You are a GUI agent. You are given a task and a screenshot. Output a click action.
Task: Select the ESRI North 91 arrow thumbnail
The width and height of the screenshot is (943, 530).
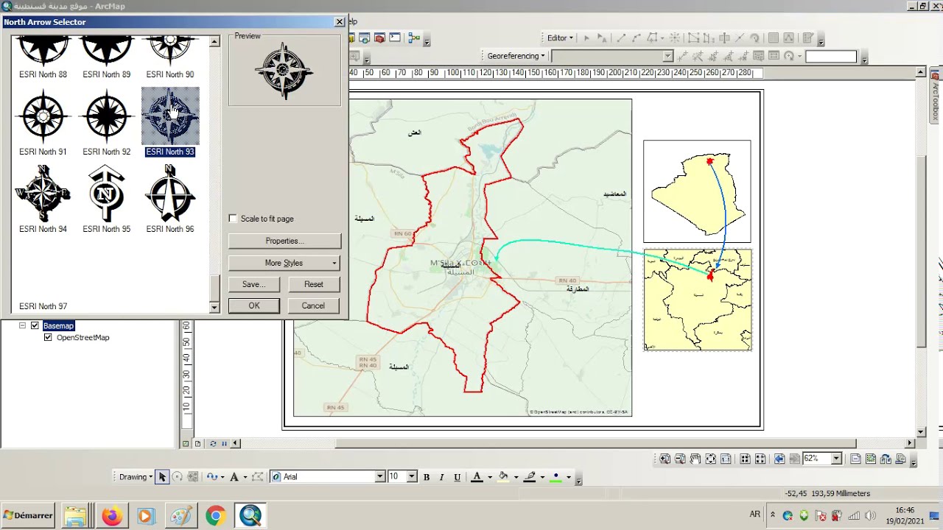43,116
